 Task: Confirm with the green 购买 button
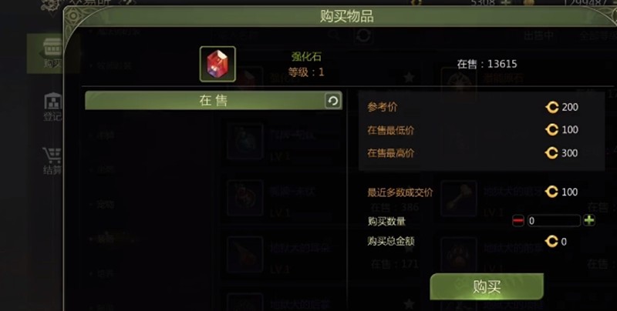point(487,286)
